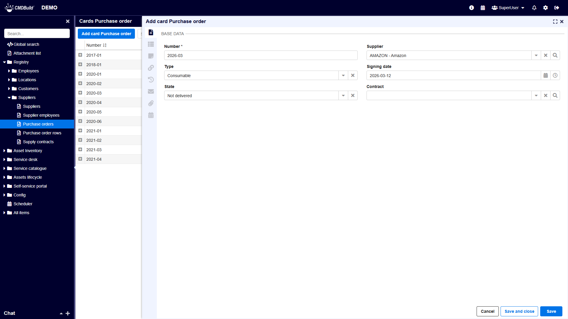Open the administration gear icon
Viewport: 568px width, 319px height.
pyautogui.click(x=546, y=8)
